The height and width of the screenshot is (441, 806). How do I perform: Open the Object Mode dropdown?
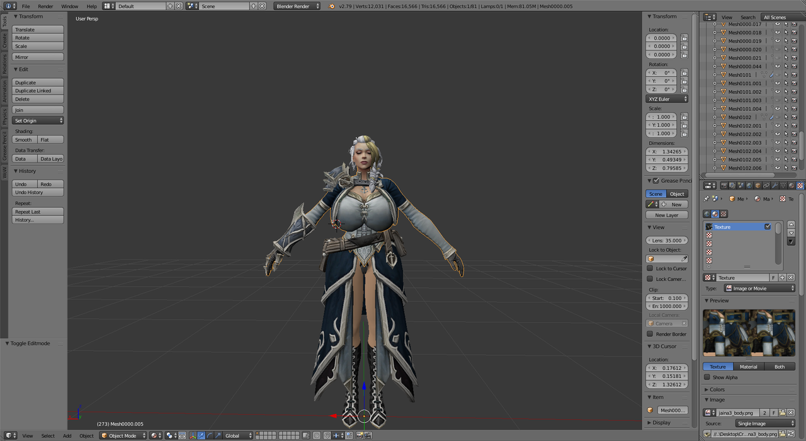coord(123,435)
